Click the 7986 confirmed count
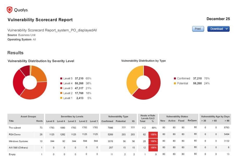Image resolution: width=250 pixels, height=158 pixels. [110, 128]
